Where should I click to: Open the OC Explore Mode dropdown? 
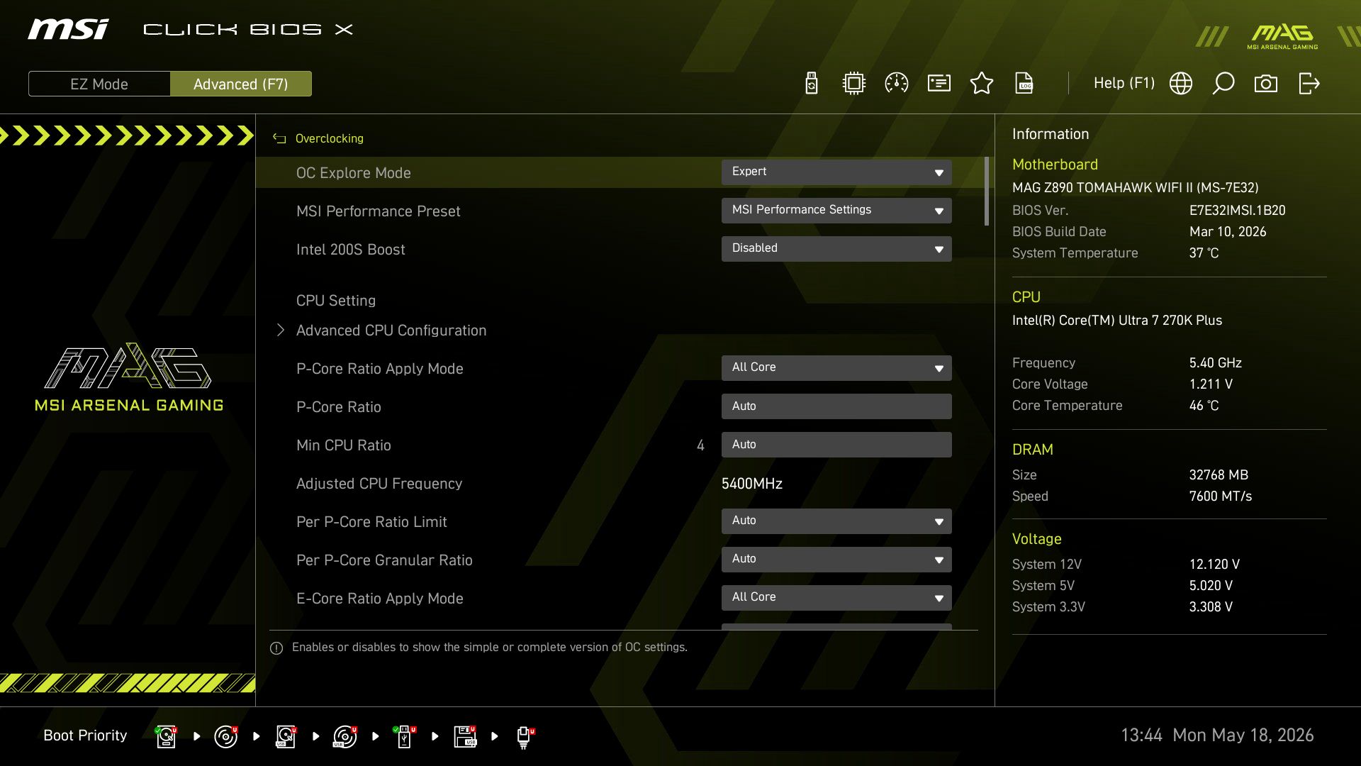click(836, 172)
